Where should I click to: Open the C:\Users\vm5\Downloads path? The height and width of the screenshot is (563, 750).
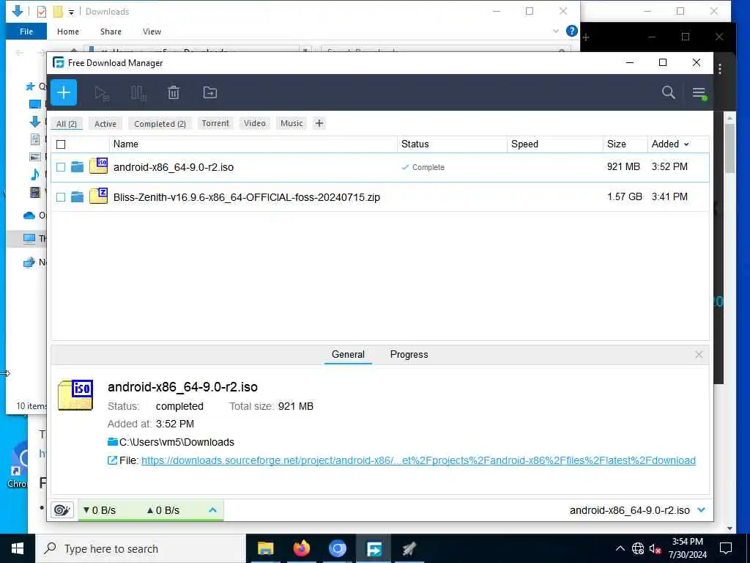click(177, 442)
